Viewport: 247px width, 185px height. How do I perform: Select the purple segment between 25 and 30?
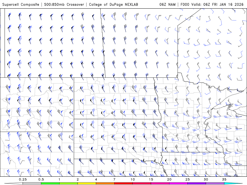coord(197,183)
